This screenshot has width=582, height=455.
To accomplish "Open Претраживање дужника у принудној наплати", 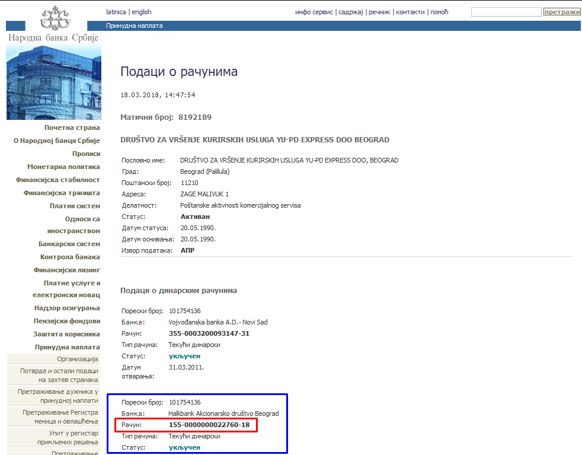I will point(58,396).
